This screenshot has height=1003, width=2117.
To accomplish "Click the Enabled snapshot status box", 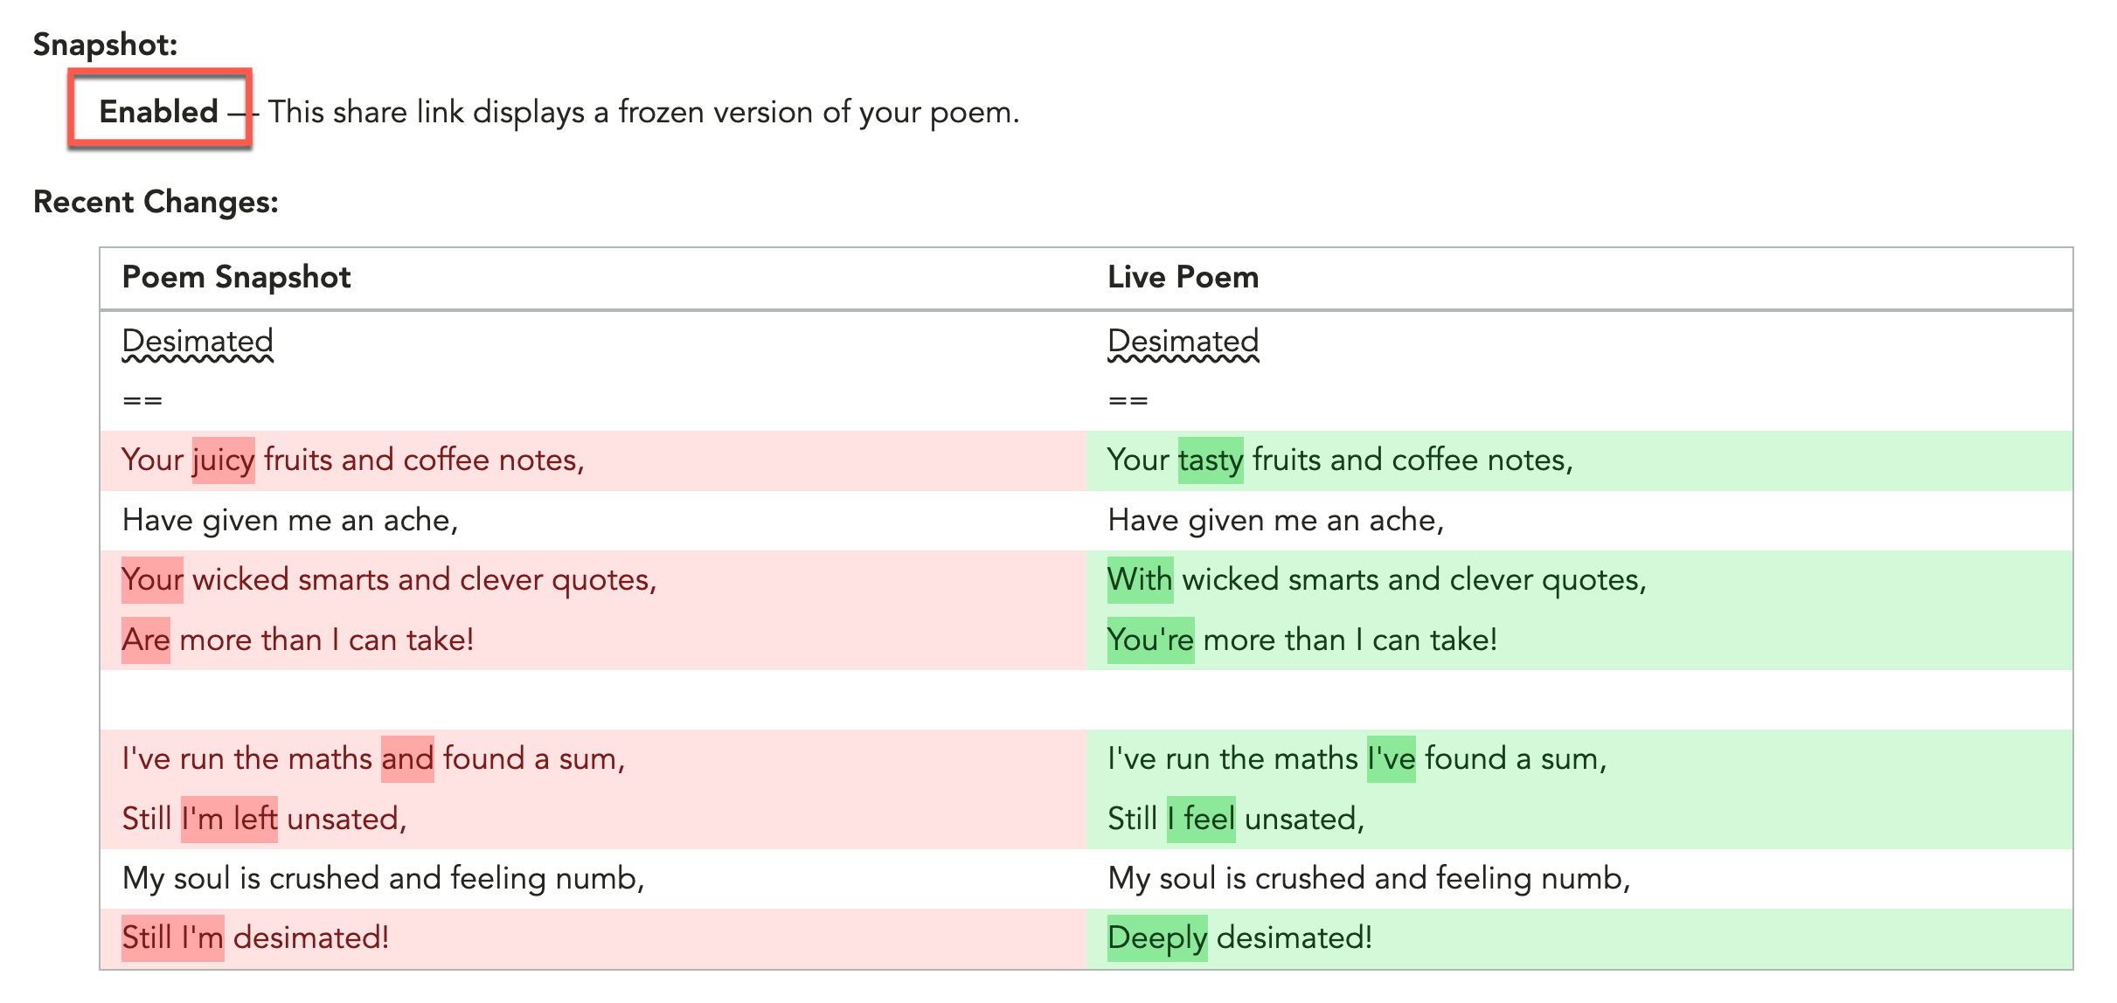I will pos(159,111).
